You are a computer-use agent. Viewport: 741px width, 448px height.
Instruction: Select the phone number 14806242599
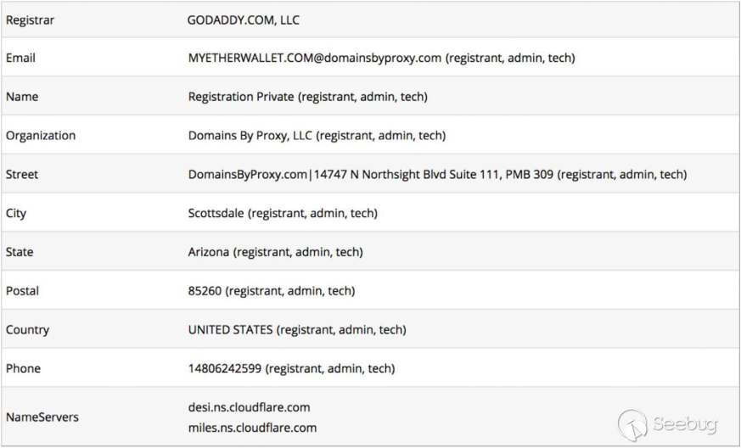point(226,369)
